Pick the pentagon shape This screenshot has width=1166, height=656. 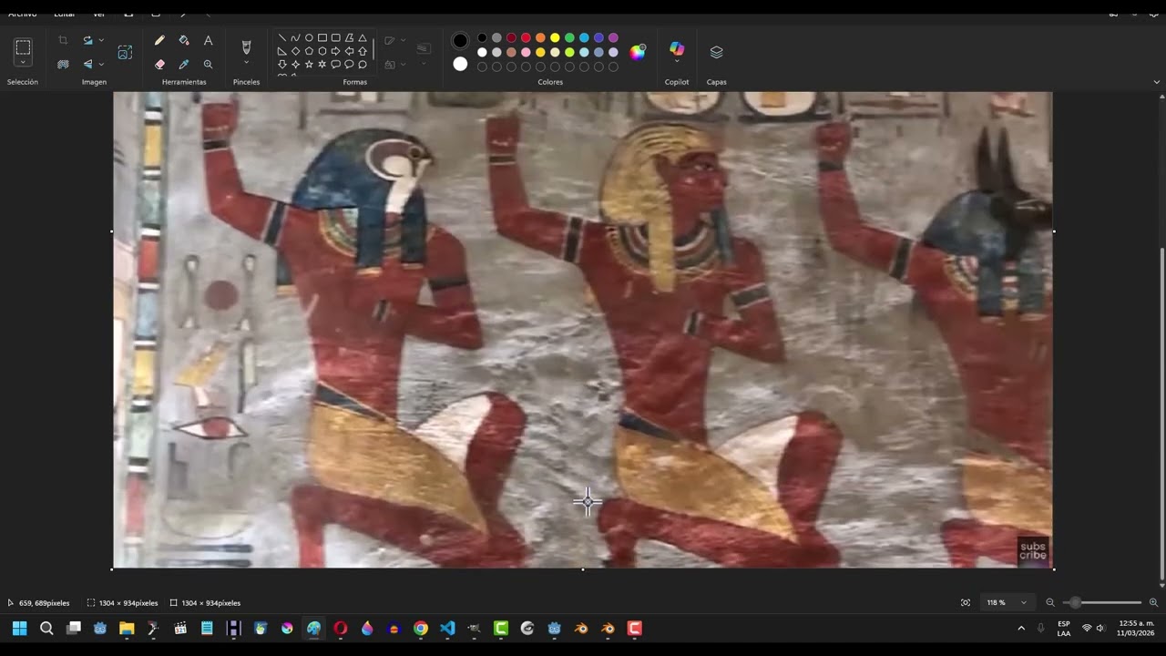(309, 51)
